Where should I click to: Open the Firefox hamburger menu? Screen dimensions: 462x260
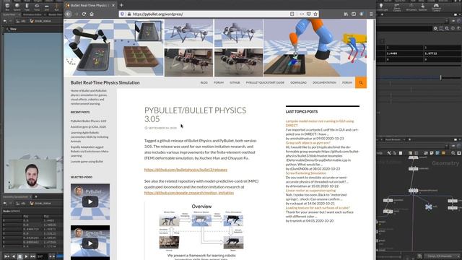[x=371, y=14]
